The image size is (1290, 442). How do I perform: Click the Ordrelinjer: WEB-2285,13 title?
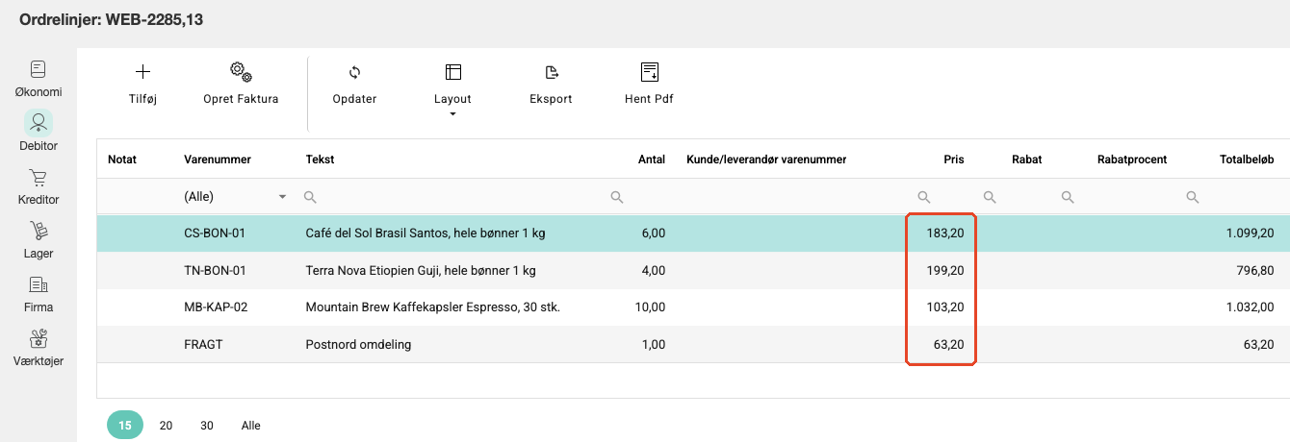click(111, 18)
